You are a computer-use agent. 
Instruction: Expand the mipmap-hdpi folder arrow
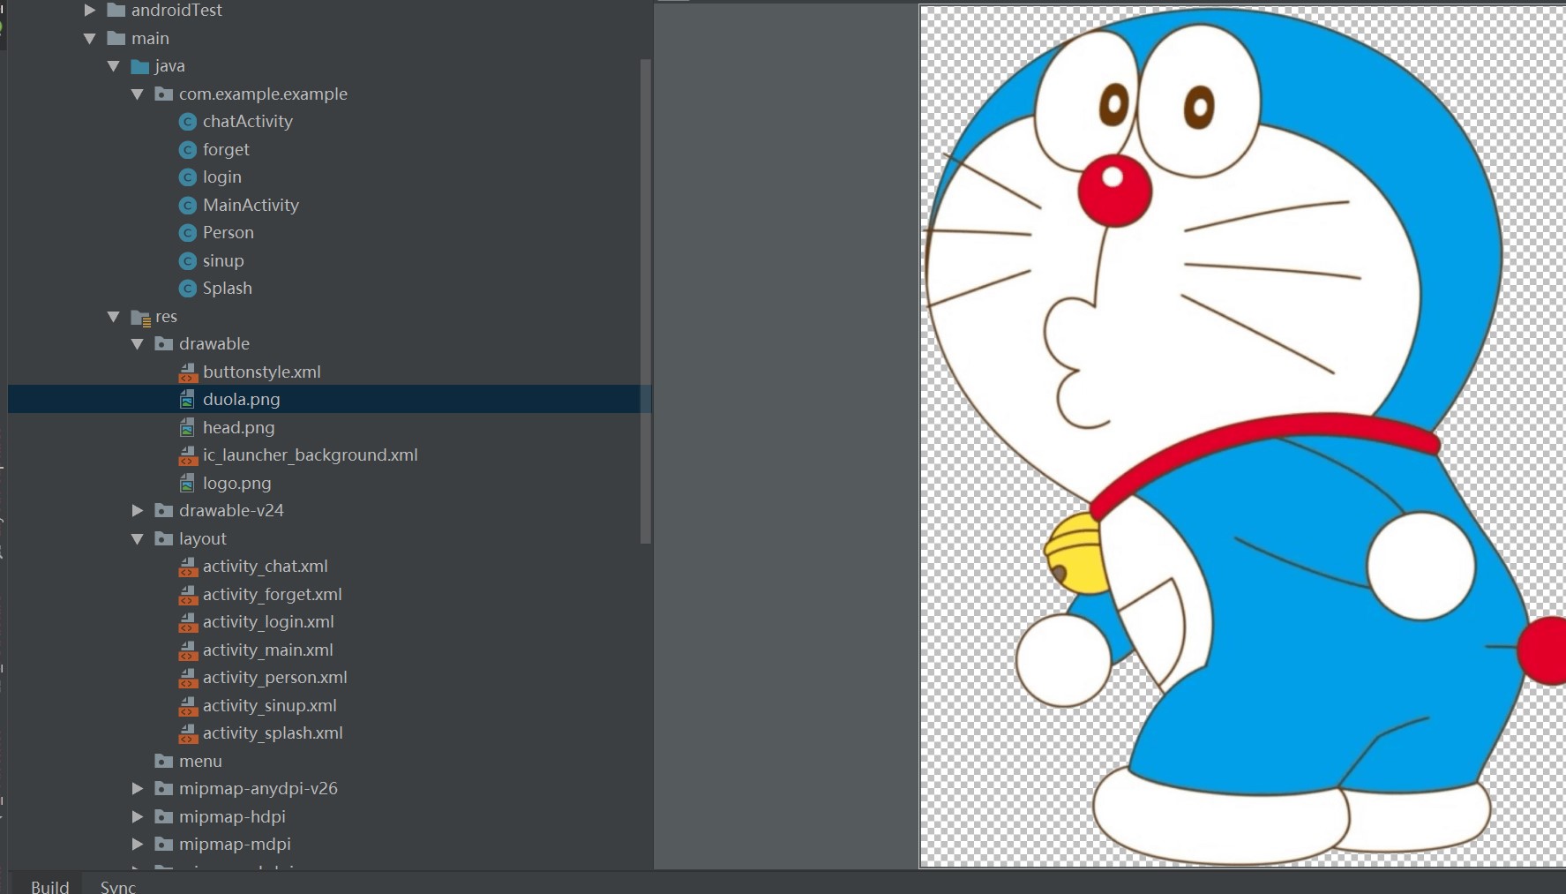(x=137, y=816)
